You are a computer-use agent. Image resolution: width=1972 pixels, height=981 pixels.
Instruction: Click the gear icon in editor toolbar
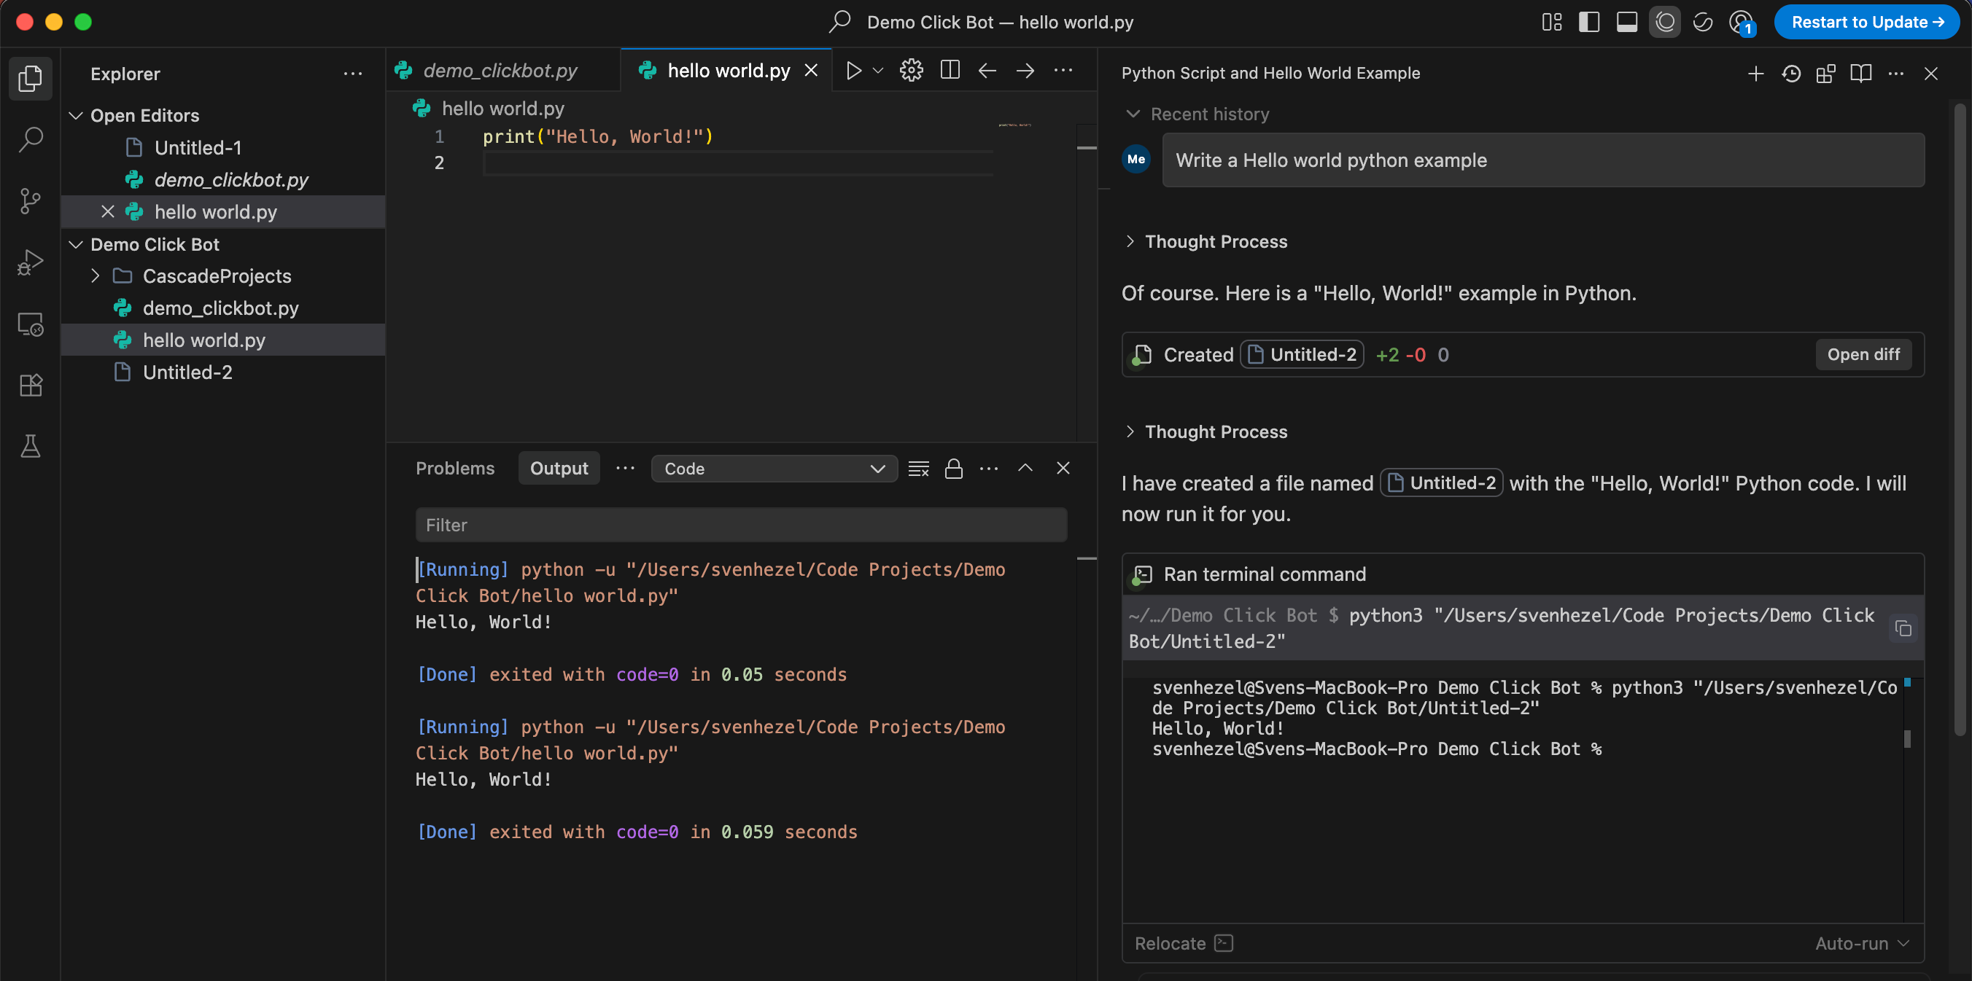[x=911, y=71]
